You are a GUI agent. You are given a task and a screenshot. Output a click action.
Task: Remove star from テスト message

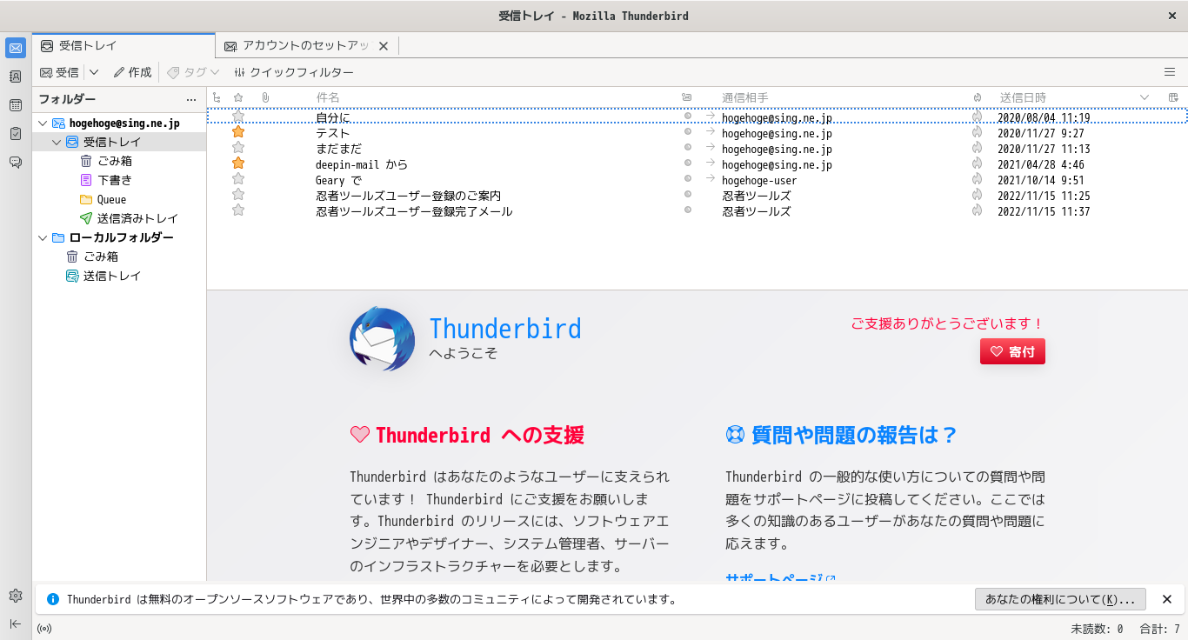tap(238, 132)
